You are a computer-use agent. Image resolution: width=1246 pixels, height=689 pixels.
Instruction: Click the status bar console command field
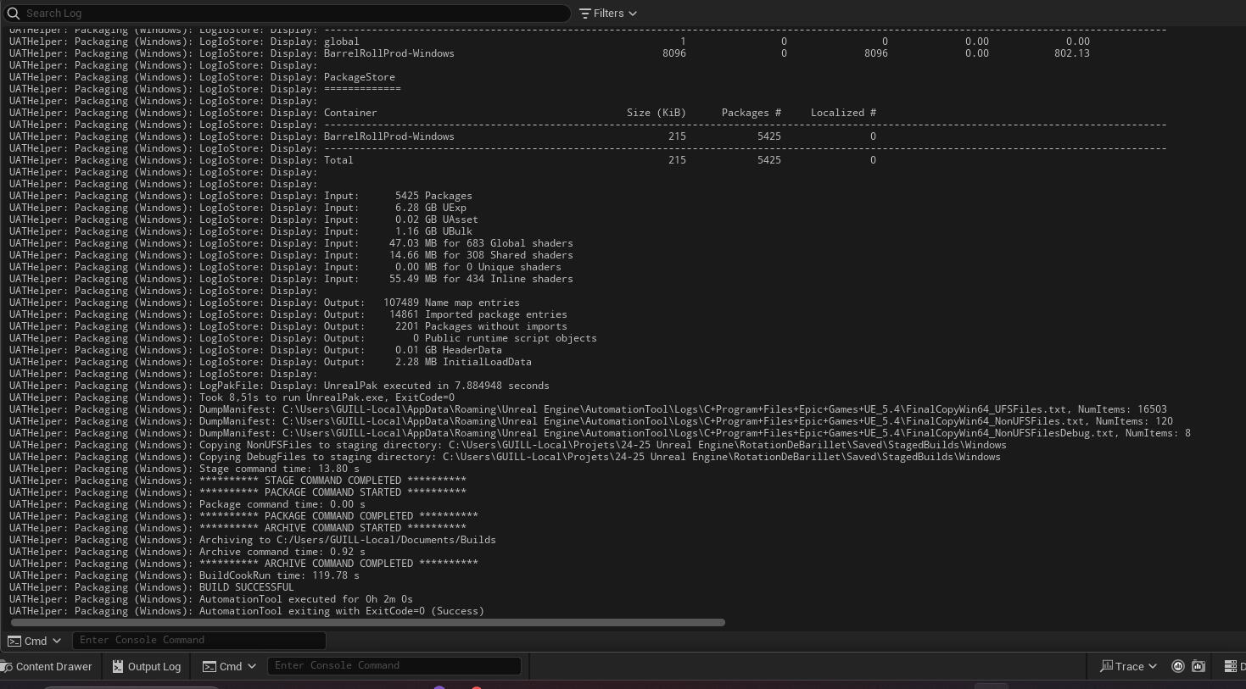(x=394, y=666)
